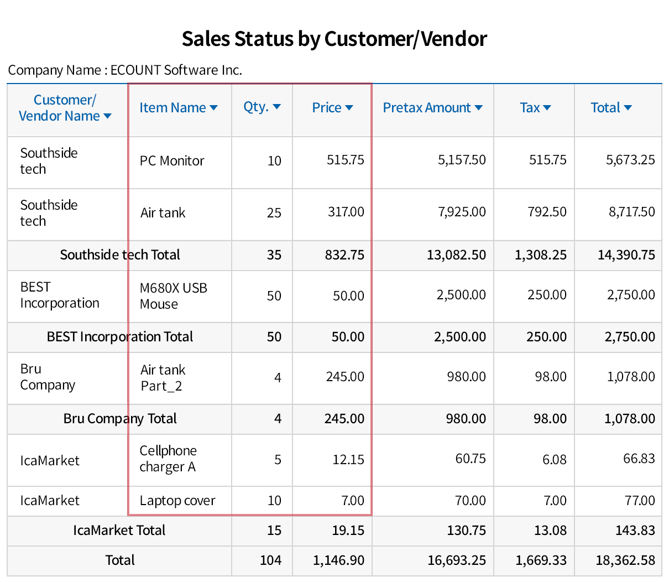
Task: Click the Bru Company Total row
Action: pos(119,419)
